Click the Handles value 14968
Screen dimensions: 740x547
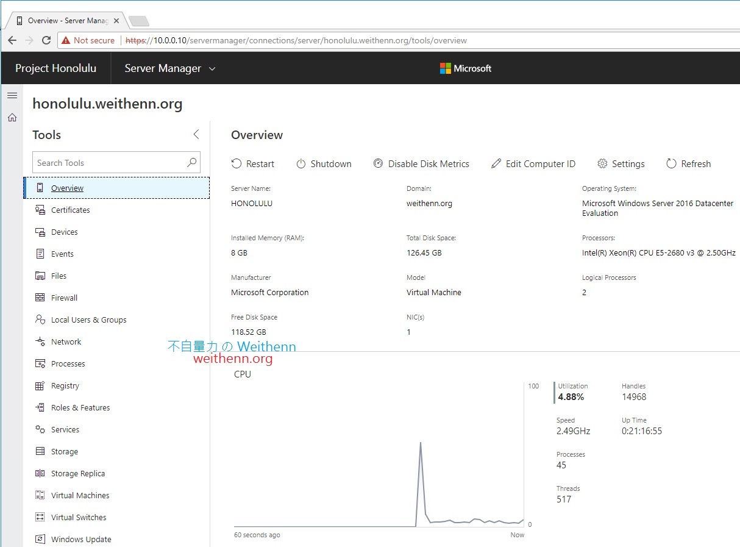(x=634, y=397)
